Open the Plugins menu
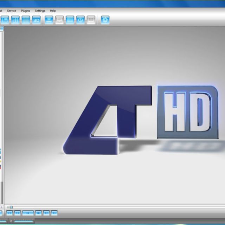Screen dimensions: 225x225 point(25,11)
